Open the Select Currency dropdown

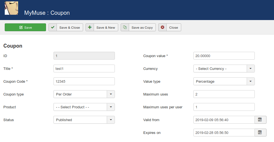(224, 68)
